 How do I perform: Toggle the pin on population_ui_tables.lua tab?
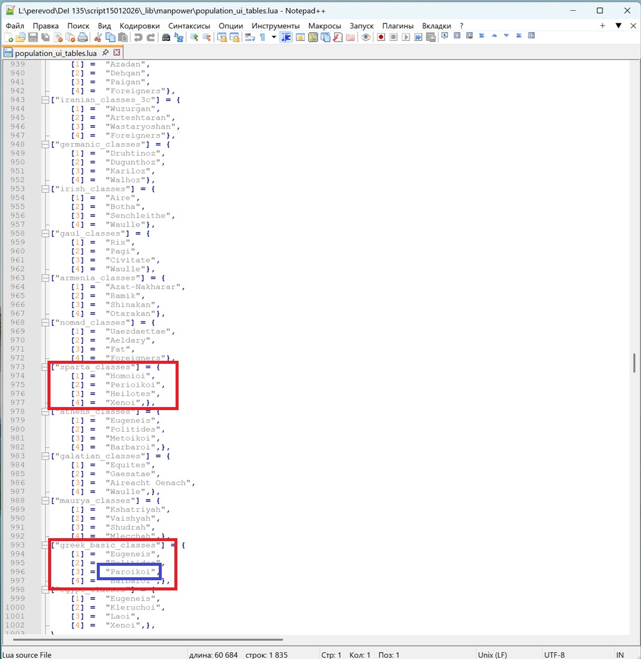point(105,52)
